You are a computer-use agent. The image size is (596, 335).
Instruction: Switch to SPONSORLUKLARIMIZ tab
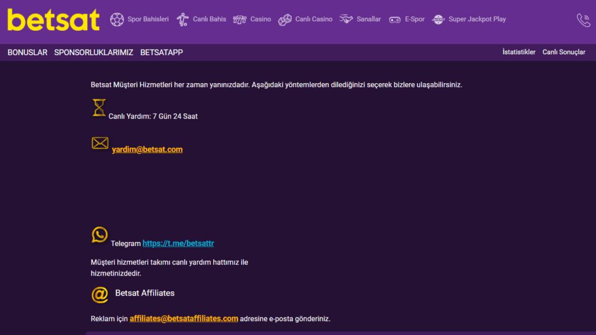click(x=94, y=52)
